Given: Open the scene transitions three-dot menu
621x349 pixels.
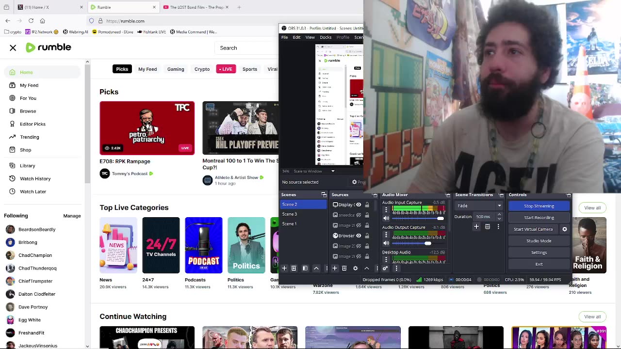Looking at the screenshot, I should tap(498, 227).
